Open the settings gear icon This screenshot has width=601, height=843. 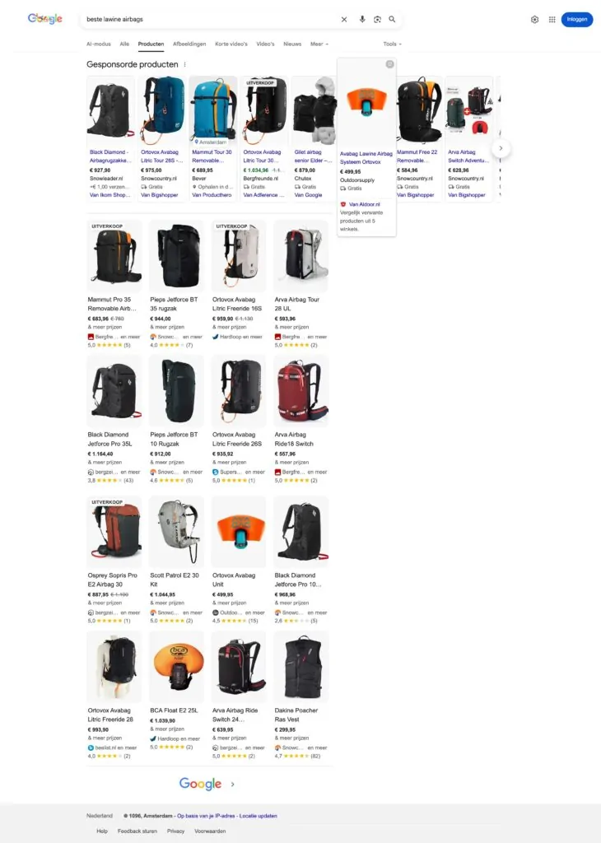point(534,20)
